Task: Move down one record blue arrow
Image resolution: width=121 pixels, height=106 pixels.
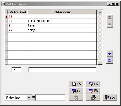Action: click(x=110, y=54)
